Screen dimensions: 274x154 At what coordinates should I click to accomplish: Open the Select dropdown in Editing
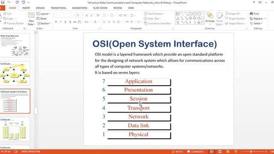(x=256, y=24)
